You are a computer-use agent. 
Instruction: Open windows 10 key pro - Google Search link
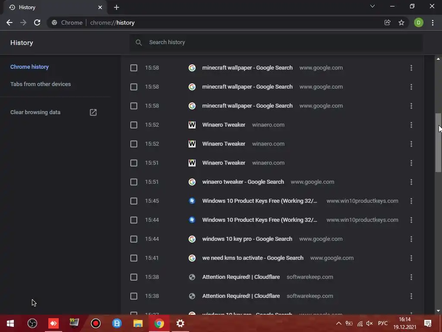pos(247,239)
